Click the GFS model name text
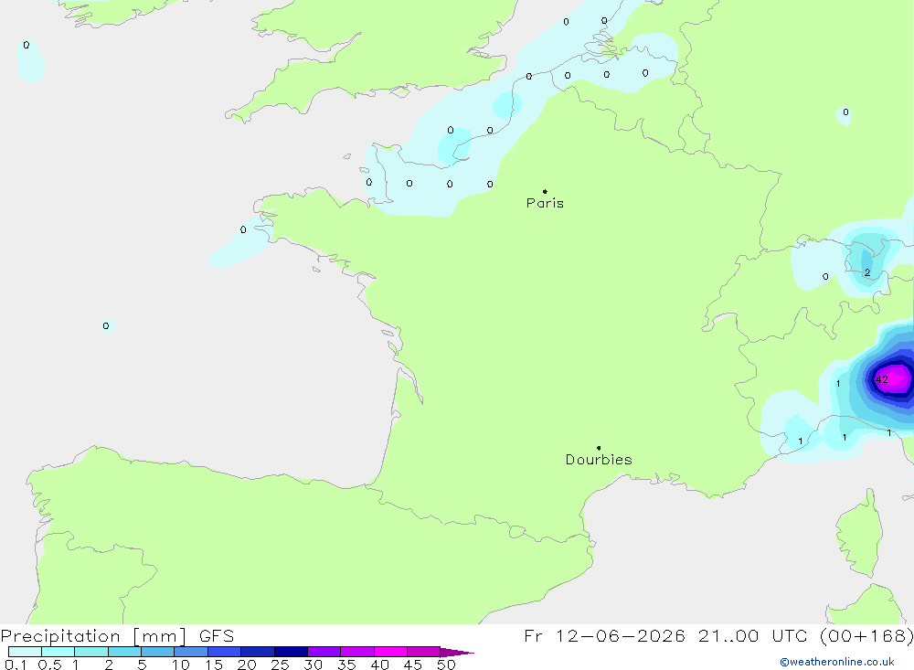 [x=217, y=635]
